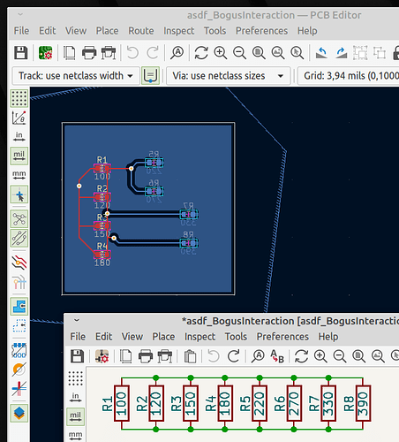The height and width of the screenshot is (442, 399).
Task: Switch PCB Editor units to inches
Action: (x=19, y=137)
